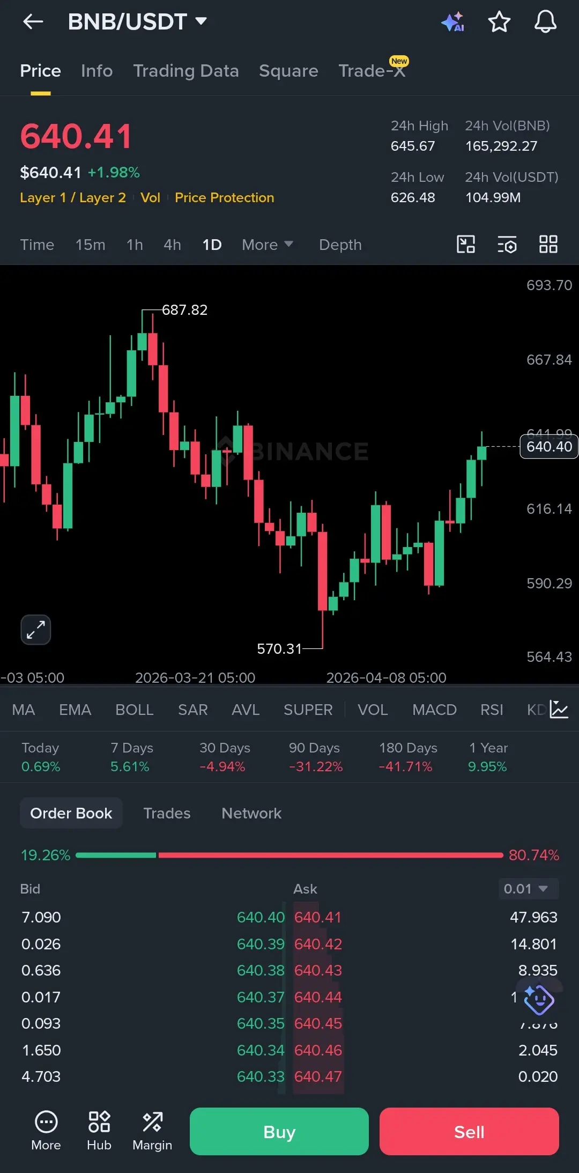
Task: Switch to the Trades tab
Action: 167,813
